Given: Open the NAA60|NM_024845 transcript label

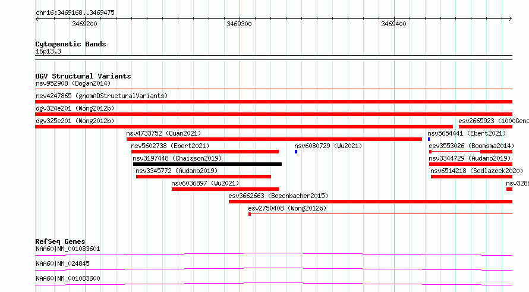Looking at the screenshot, I should pyautogui.click(x=63, y=263).
